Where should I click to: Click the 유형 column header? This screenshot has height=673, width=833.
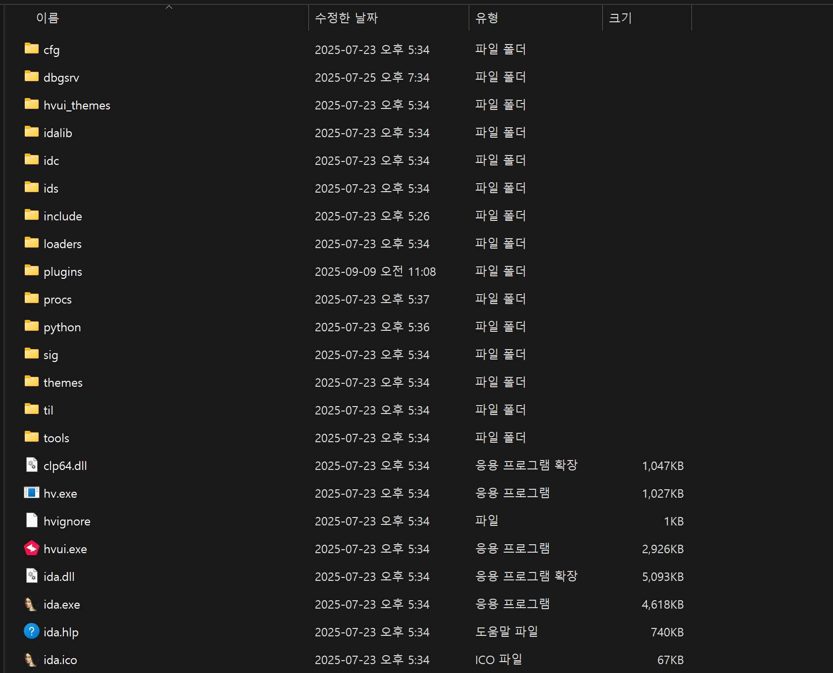pyautogui.click(x=487, y=18)
